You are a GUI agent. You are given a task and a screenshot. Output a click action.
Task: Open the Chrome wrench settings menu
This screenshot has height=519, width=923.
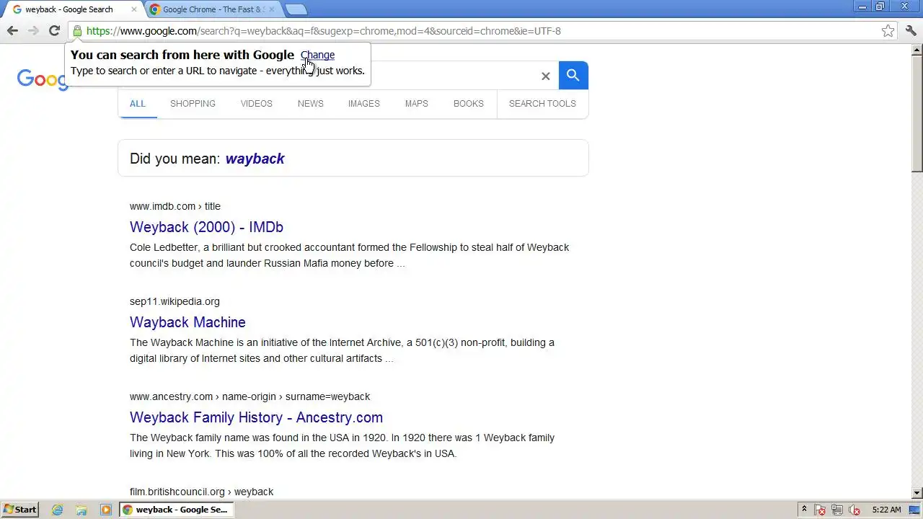coord(911,30)
